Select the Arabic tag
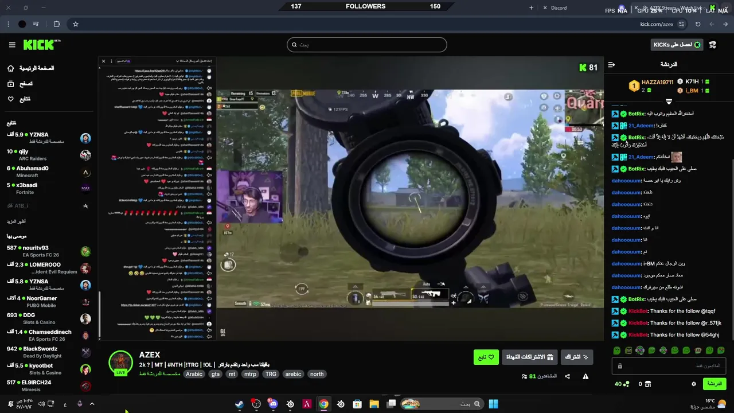 tap(194, 374)
